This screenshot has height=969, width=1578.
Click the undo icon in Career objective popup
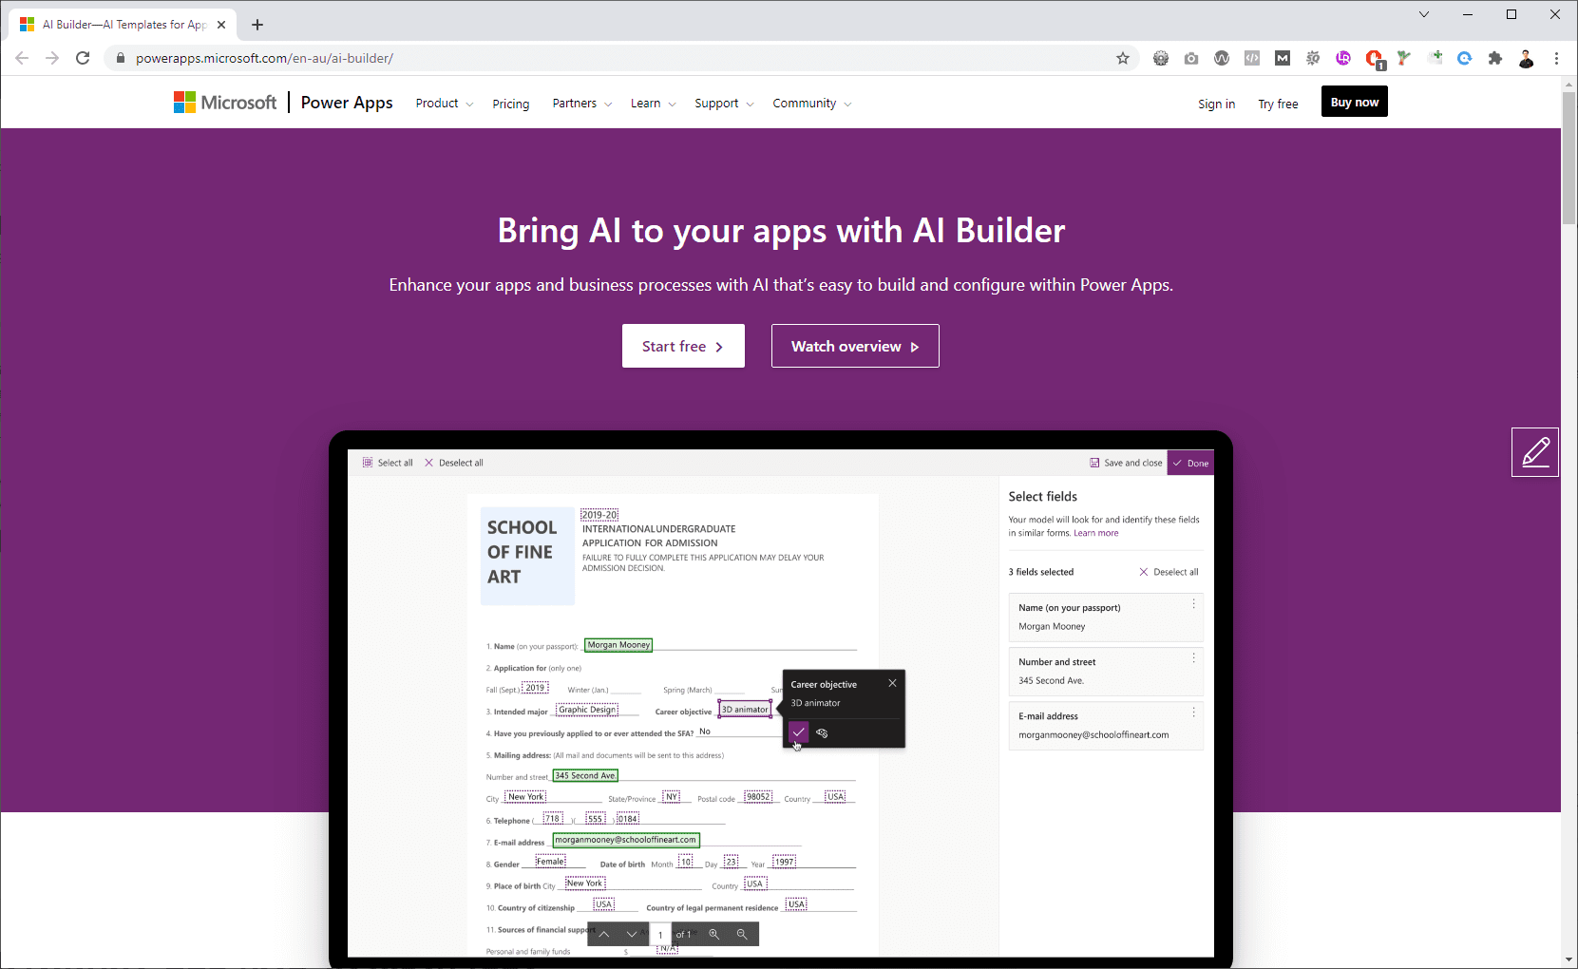pyautogui.click(x=822, y=732)
